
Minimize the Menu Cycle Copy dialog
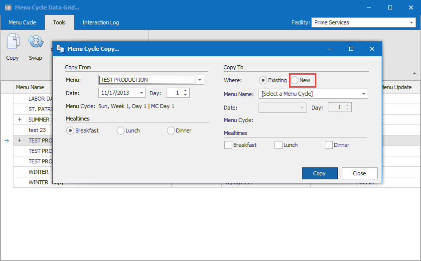coord(330,49)
